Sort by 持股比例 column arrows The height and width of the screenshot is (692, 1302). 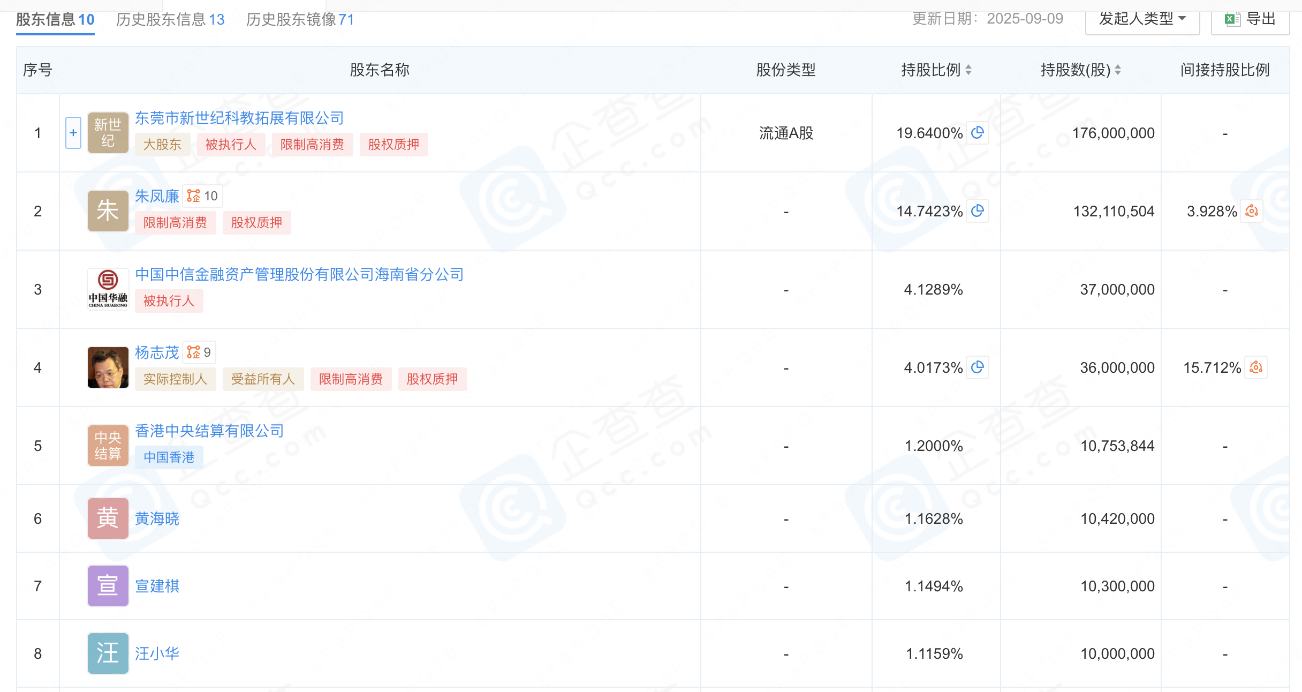(968, 70)
